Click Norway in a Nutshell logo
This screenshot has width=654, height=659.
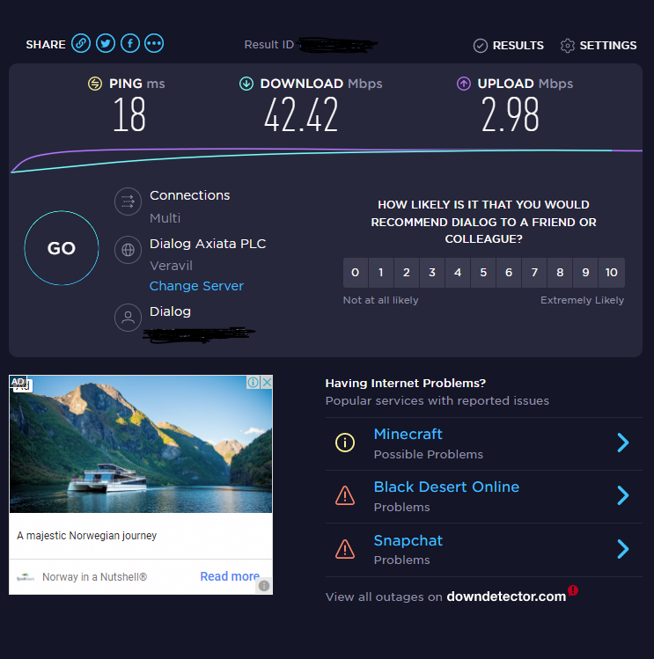pos(26,577)
